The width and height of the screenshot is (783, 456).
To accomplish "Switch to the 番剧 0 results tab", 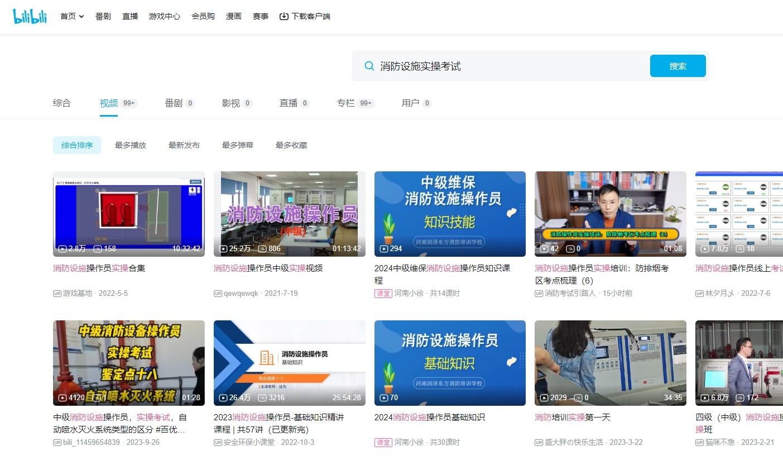I will pyautogui.click(x=180, y=103).
